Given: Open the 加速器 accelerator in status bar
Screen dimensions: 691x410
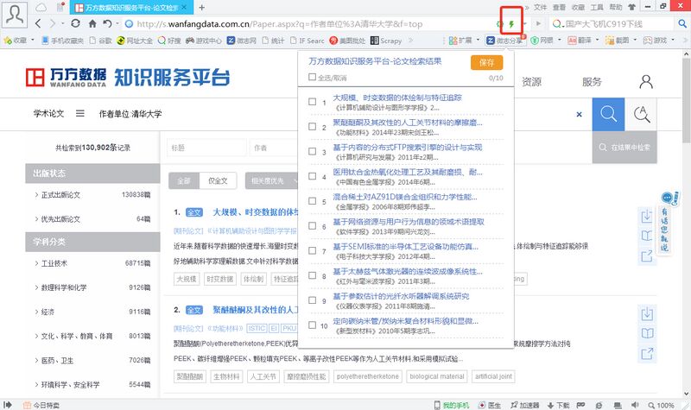Looking at the screenshot, I should pos(525,405).
